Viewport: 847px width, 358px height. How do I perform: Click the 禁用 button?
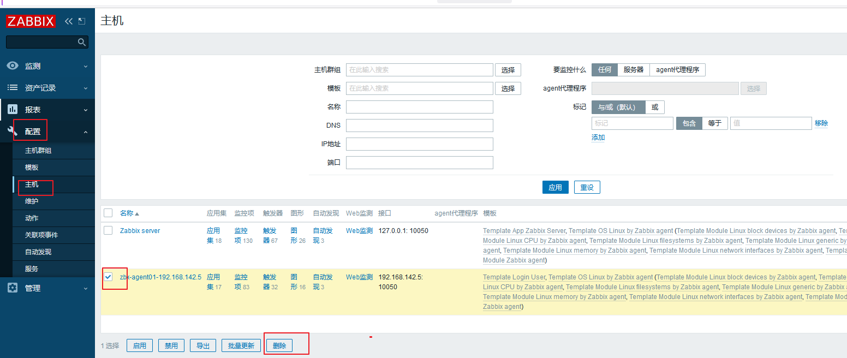click(x=171, y=345)
